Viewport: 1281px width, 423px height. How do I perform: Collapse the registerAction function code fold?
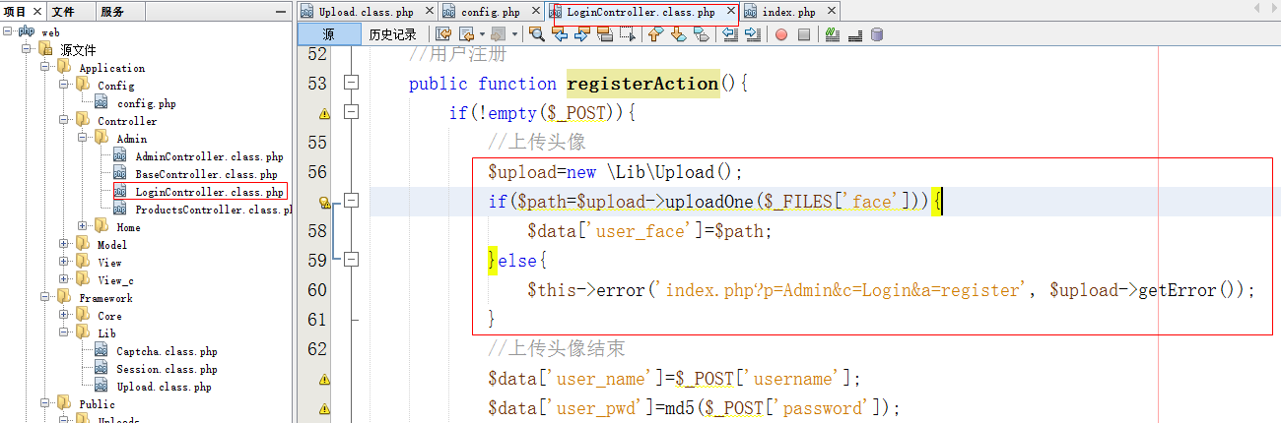(350, 84)
